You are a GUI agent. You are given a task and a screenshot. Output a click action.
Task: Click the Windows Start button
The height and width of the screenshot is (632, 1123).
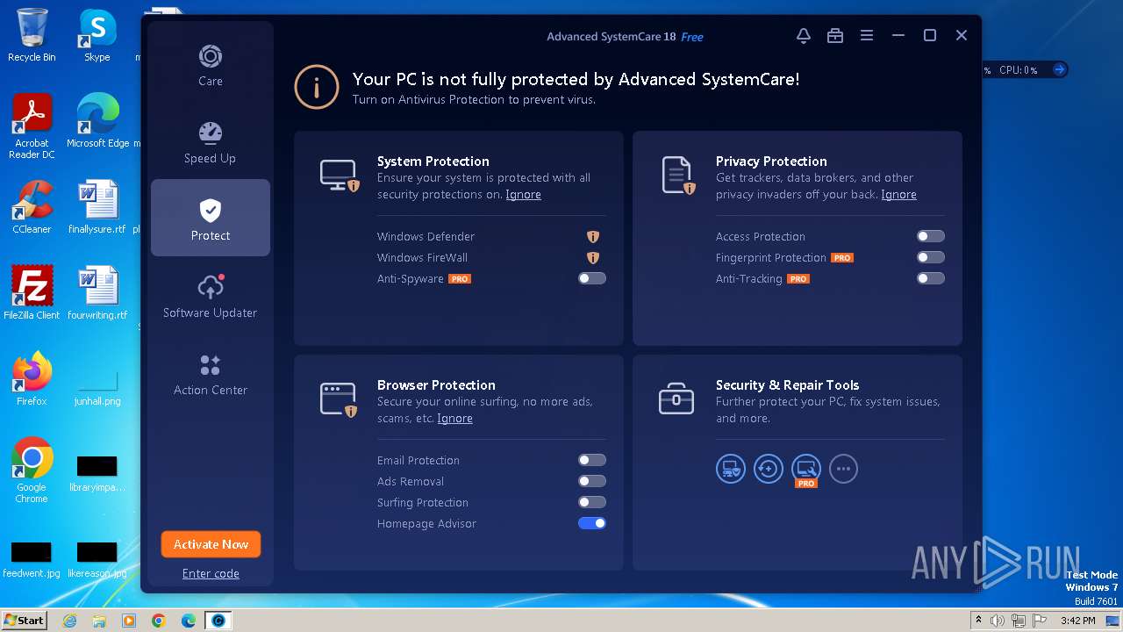tap(25, 620)
